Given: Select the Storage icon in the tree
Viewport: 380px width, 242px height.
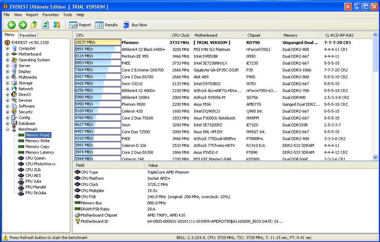Looking at the screenshot, I should [14, 83].
